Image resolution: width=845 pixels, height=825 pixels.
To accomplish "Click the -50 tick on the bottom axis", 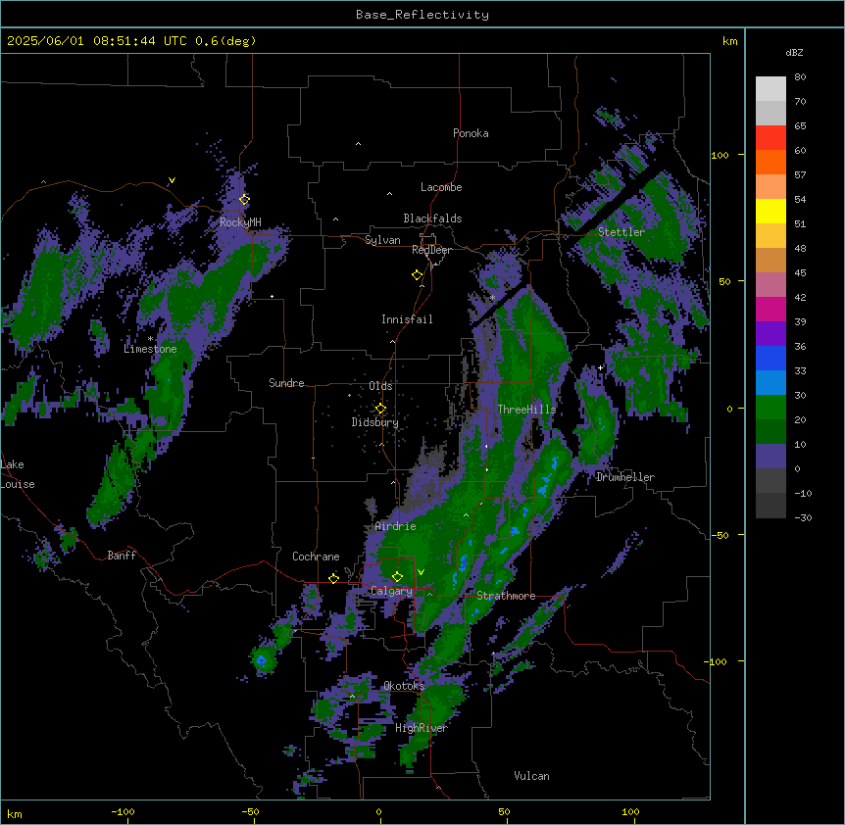I will point(250,811).
